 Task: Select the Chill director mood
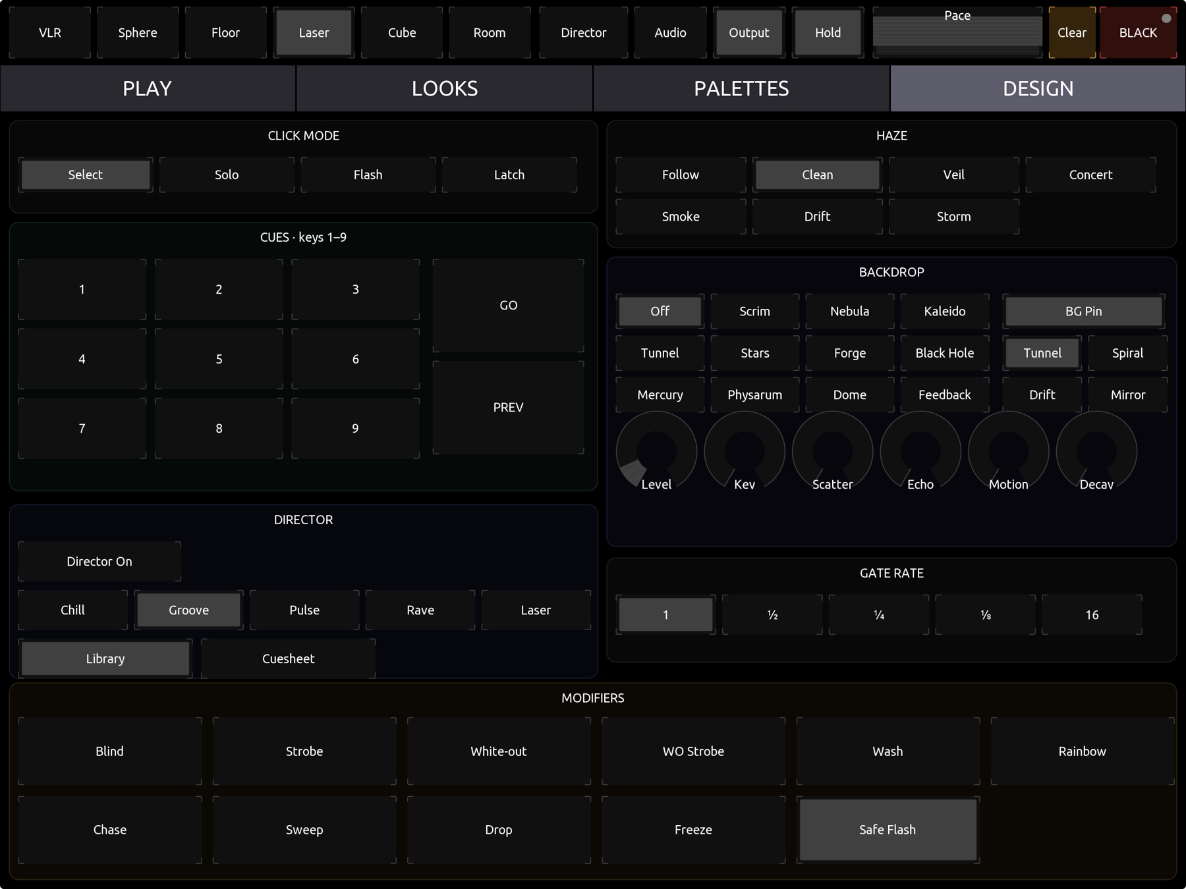coord(73,610)
